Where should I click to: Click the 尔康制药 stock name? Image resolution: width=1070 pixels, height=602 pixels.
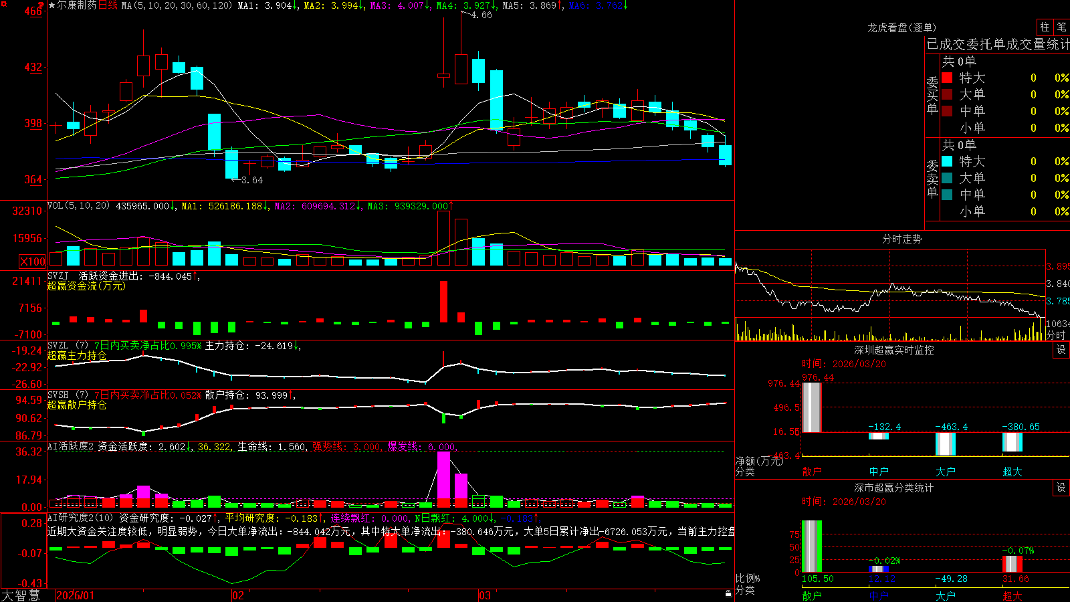click(x=77, y=5)
